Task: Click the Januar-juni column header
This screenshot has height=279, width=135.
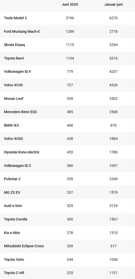Action: click(x=113, y=5)
